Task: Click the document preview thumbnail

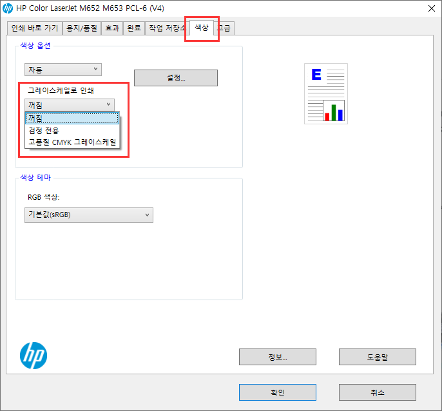Action: click(x=326, y=93)
